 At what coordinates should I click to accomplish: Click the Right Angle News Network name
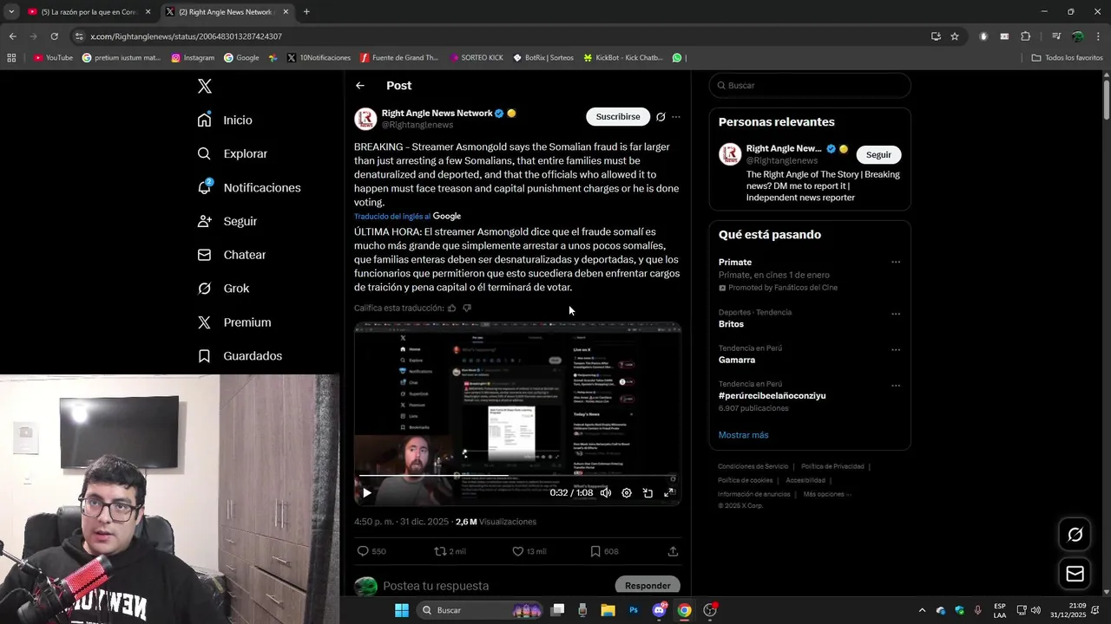pyautogui.click(x=437, y=113)
